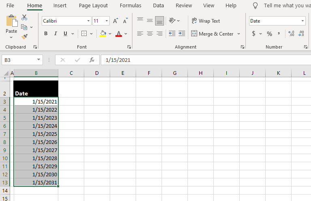Image resolution: width=311 pixels, height=201 pixels.
Task: Toggle Bold formatting
Action: coord(46,34)
